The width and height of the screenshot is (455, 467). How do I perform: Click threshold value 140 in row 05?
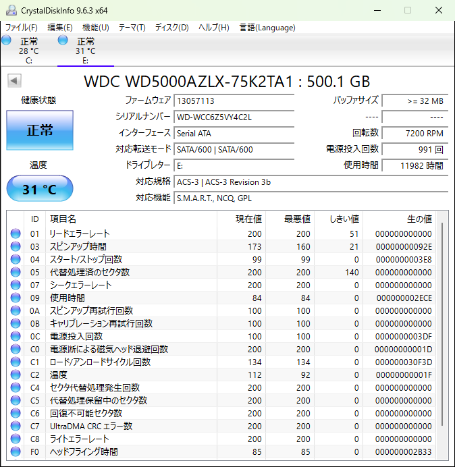pos(352,273)
